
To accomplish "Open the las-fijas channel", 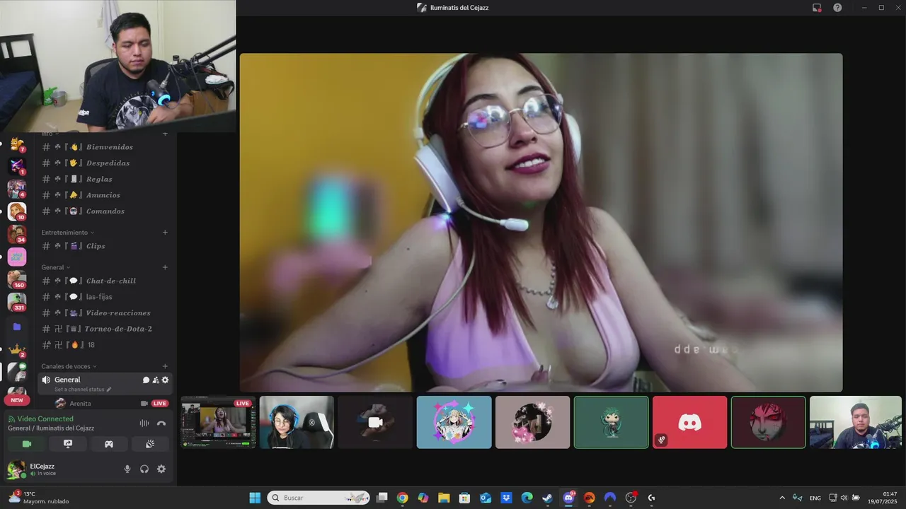I will (105, 297).
